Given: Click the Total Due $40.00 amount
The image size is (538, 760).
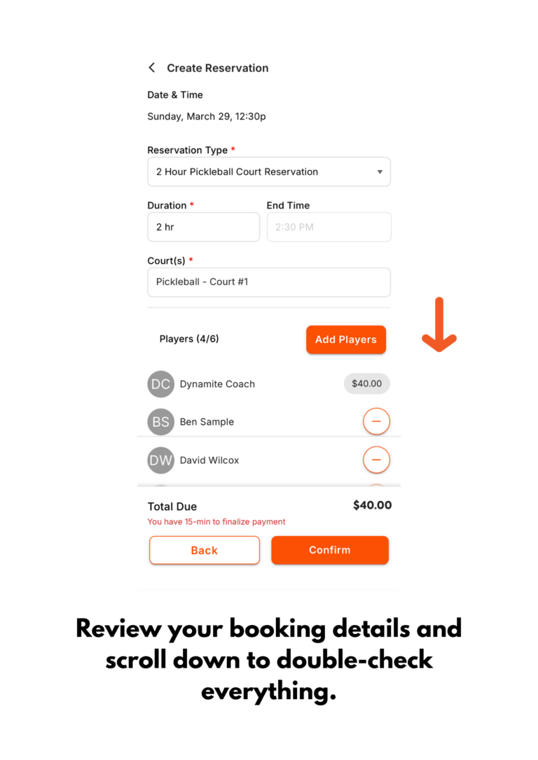Looking at the screenshot, I should pos(372,505).
